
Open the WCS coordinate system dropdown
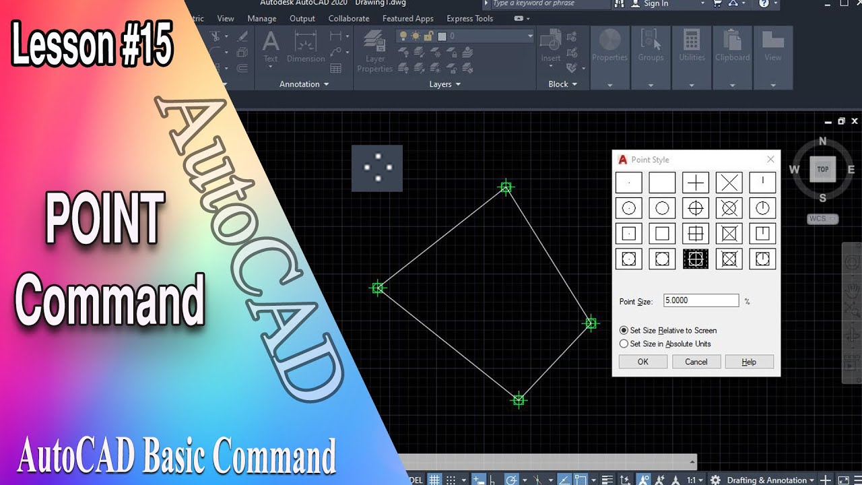823,219
